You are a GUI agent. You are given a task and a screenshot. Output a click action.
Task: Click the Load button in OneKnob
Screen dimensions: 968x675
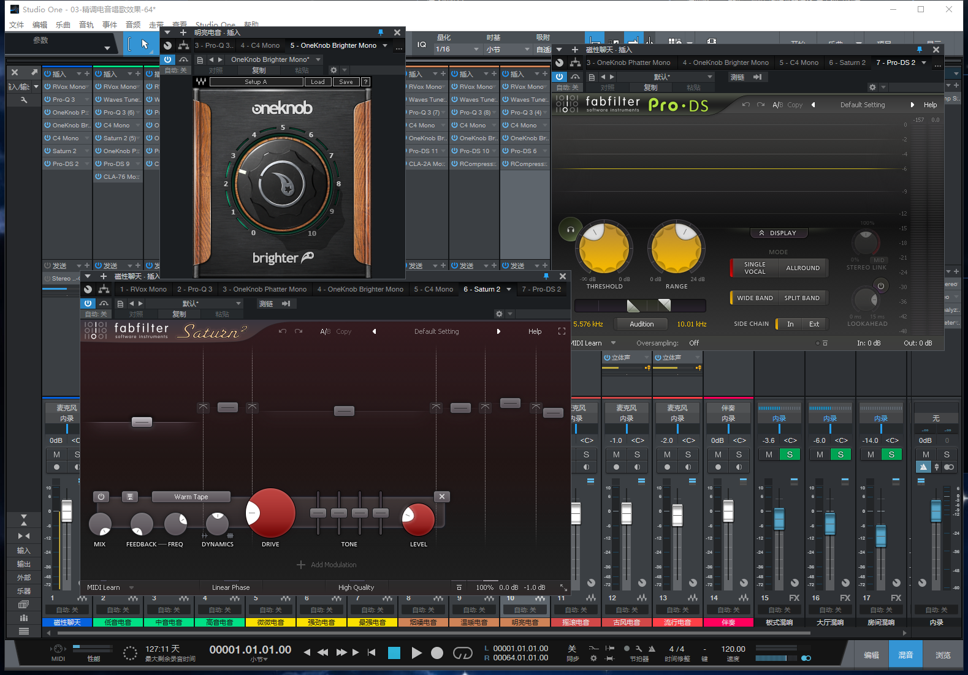pos(318,82)
